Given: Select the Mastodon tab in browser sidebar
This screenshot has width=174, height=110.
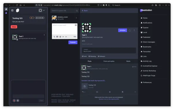Looking at the screenshot, I should (6, 13).
